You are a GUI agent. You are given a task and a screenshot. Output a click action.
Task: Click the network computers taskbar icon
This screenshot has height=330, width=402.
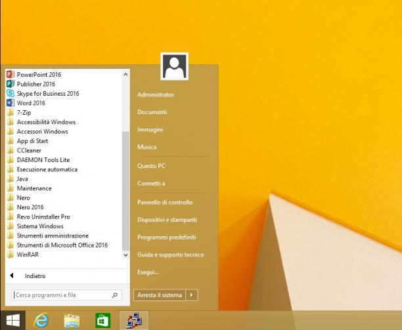click(x=134, y=320)
